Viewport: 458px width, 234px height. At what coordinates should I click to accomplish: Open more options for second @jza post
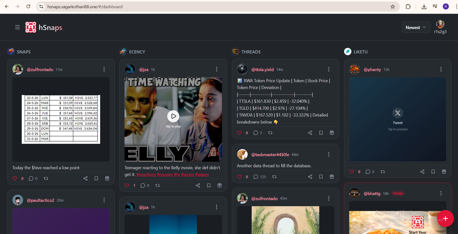(x=216, y=207)
